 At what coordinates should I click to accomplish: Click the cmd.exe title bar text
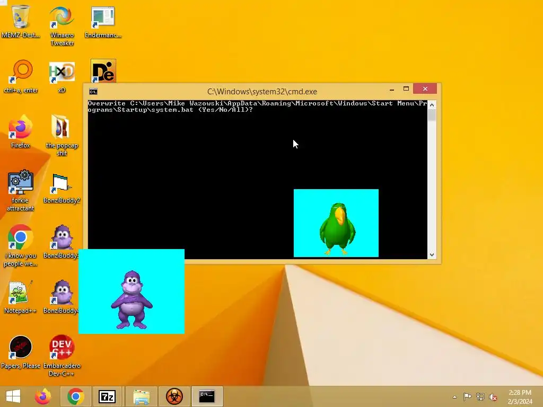click(262, 91)
